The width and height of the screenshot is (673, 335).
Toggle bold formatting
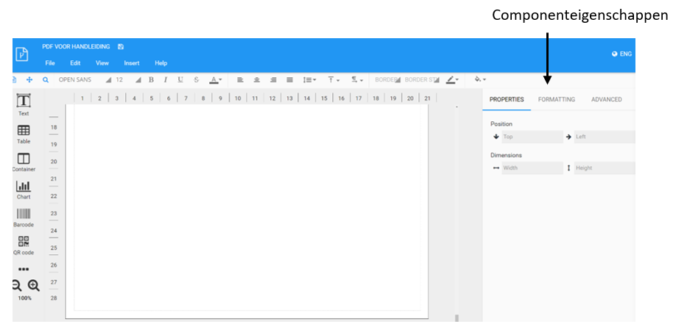(151, 79)
